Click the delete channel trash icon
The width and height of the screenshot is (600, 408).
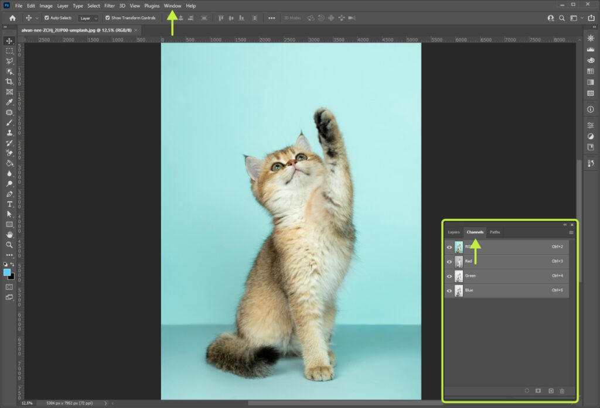tap(562, 391)
